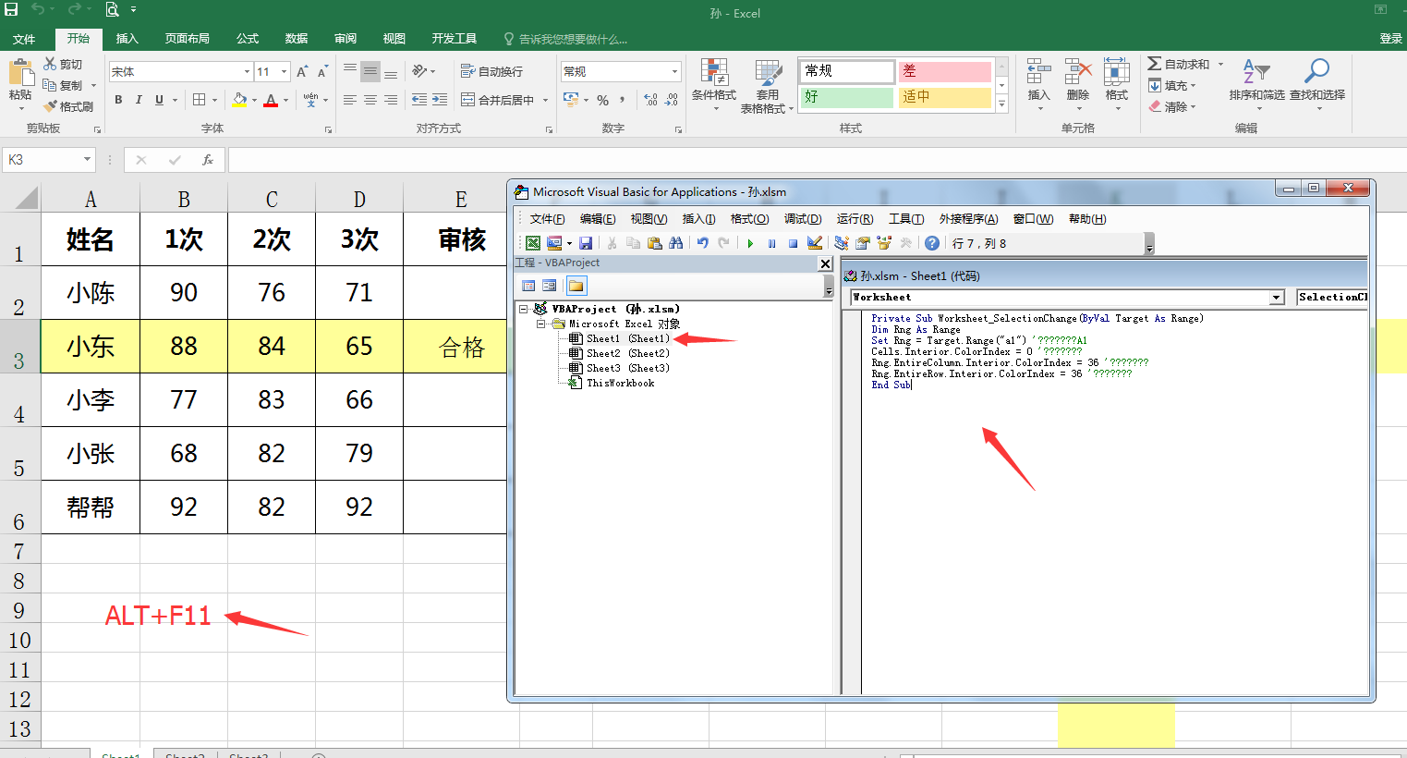Image resolution: width=1407 pixels, height=758 pixels.
Task: Open number format dropdown (常规)
Action: tap(674, 71)
